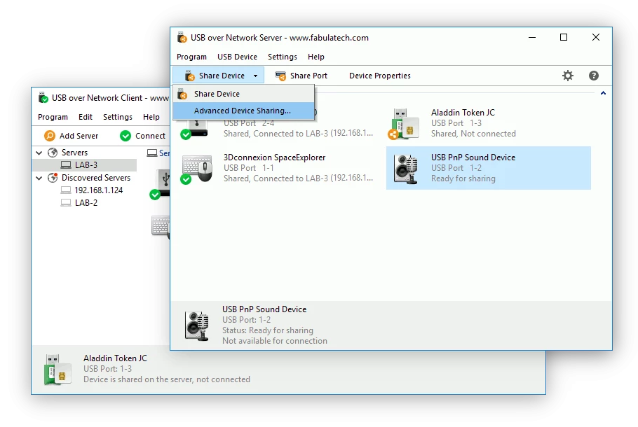Open the Share Device dropdown arrow
This screenshot has height=427, width=638.
[x=255, y=76]
